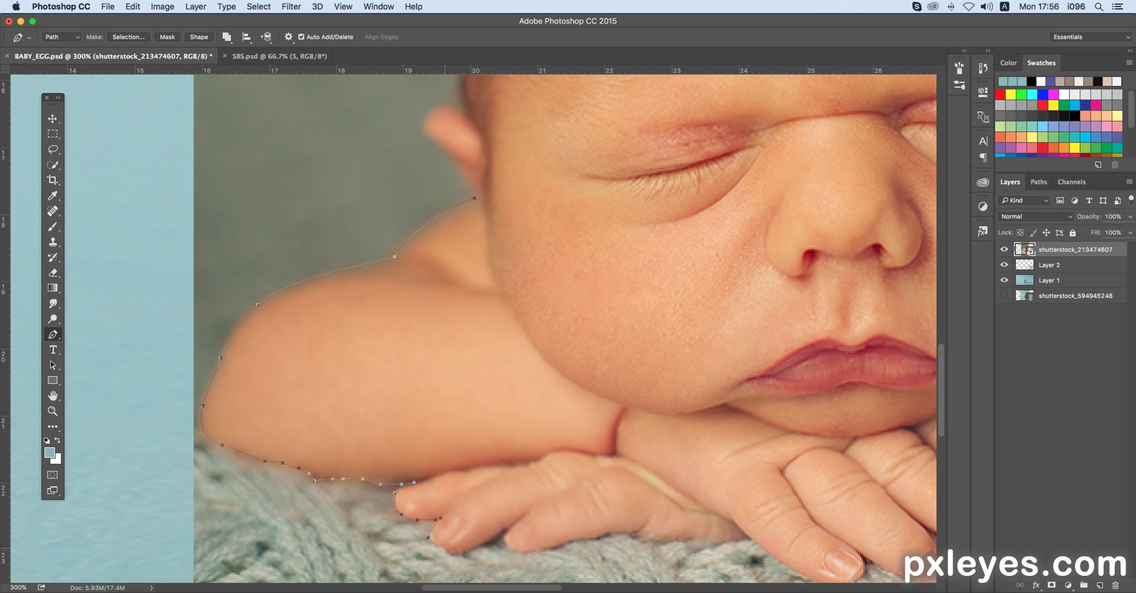The image size is (1136, 593).
Task: Open the Swatches panel menu
Action: point(1129,63)
